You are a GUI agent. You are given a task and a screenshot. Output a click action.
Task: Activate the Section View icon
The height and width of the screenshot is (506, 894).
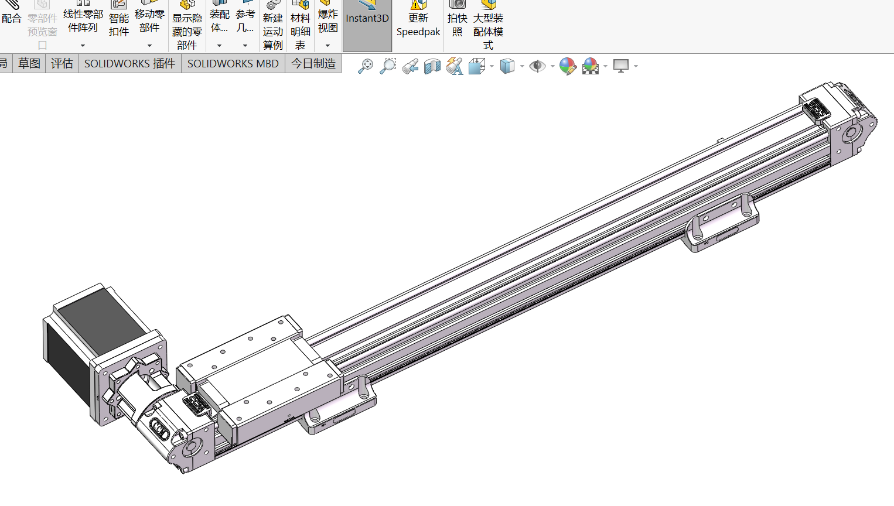pyautogui.click(x=432, y=66)
